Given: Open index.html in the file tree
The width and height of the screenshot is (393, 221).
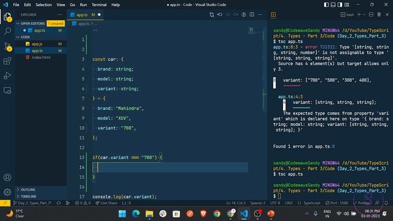Looking at the screenshot, I should click(x=41, y=57).
